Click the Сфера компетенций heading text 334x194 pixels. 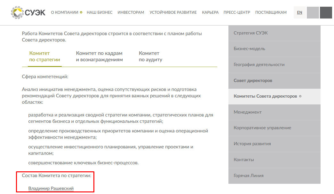pos(45,77)
